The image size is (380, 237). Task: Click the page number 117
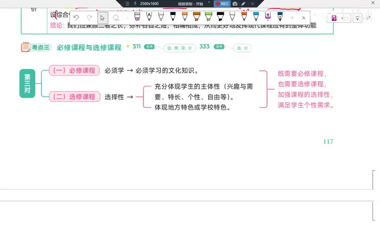[x=328, y=142]
